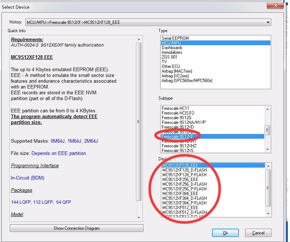Choose device MC9S12XF256_P-FLASH
Viewport: 290px width, 242px height.
coord(213,189)
